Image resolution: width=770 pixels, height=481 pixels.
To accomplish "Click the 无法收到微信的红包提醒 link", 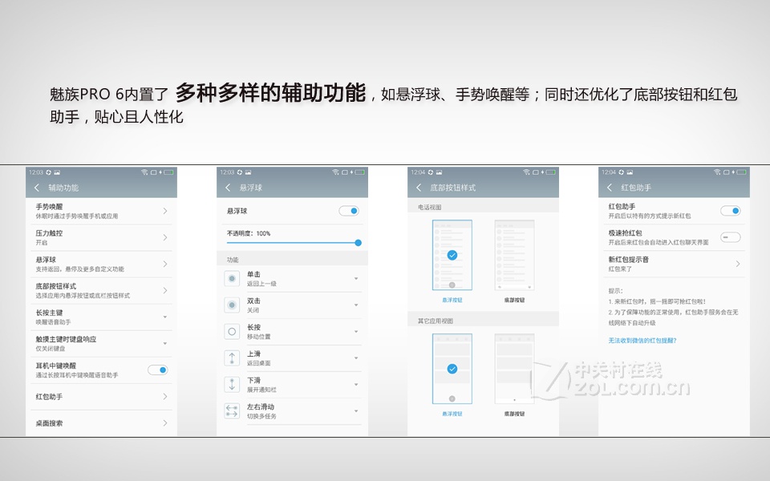I will pyautogui.click(x=642, y=341).
